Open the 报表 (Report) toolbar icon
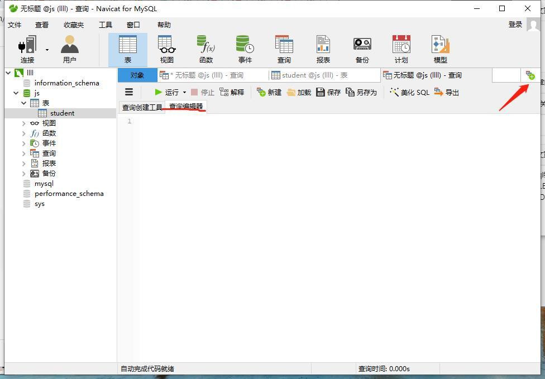Image resolution: width=545 pixels, height=379 pixels. [323, 49]
